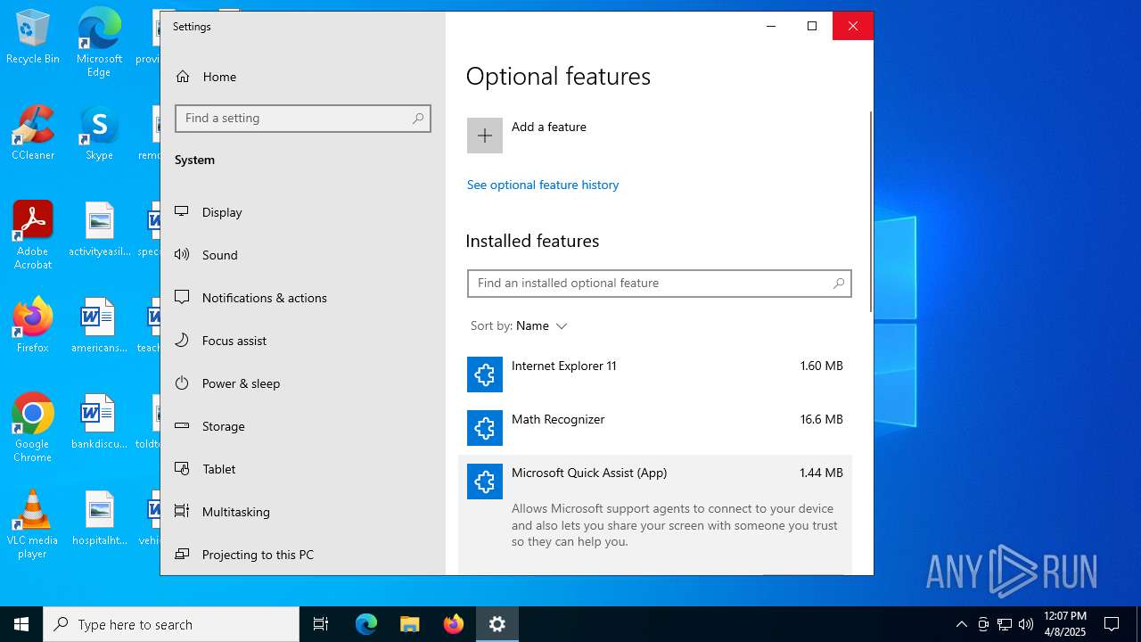The image size is (1141, 642).
Task: Open CCleaner desktop shortcut
Action: [33, 133]
